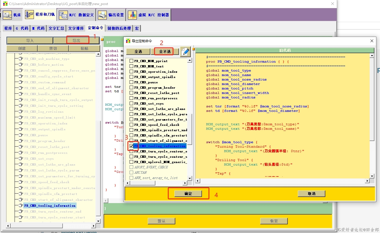Image resolution: width=380 pixels, height=233 pixels.
Task: Click 全不选 in export dialog
Action: pyautogui.click(x=165, y=51)
